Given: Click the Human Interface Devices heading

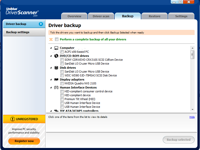Looking at the screenshot, I should (78, 87).
